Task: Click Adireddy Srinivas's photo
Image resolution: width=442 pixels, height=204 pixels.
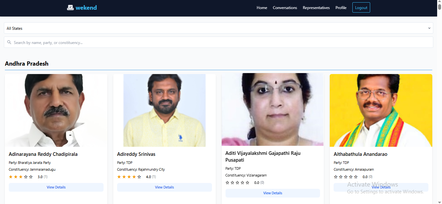Action: click(164, 110)
